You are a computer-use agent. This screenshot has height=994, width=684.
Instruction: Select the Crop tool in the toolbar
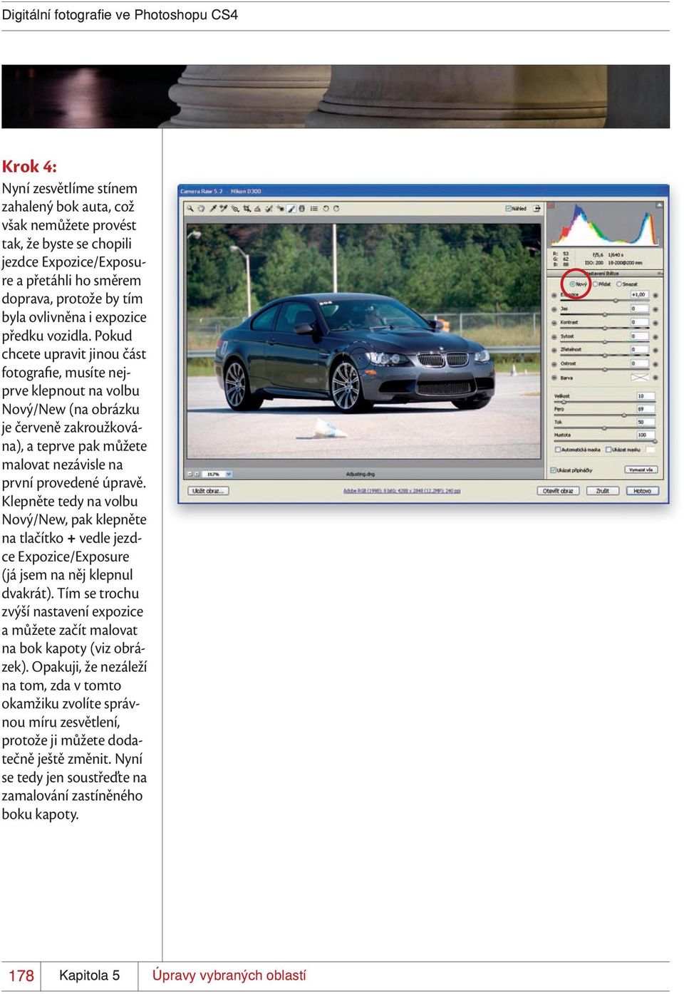click(247, 209)
